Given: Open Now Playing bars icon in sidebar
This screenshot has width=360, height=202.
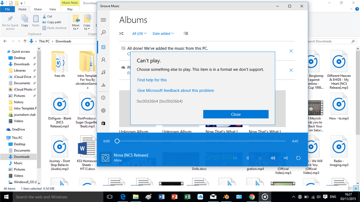Looking at the screenshot, I should (x=103, y=85).
